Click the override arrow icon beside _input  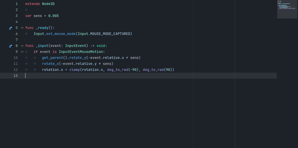click(x=11, y=46)
